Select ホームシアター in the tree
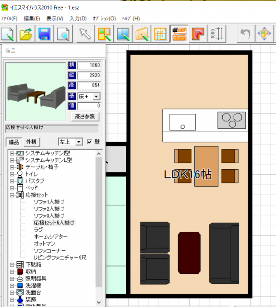 (50, 237)
